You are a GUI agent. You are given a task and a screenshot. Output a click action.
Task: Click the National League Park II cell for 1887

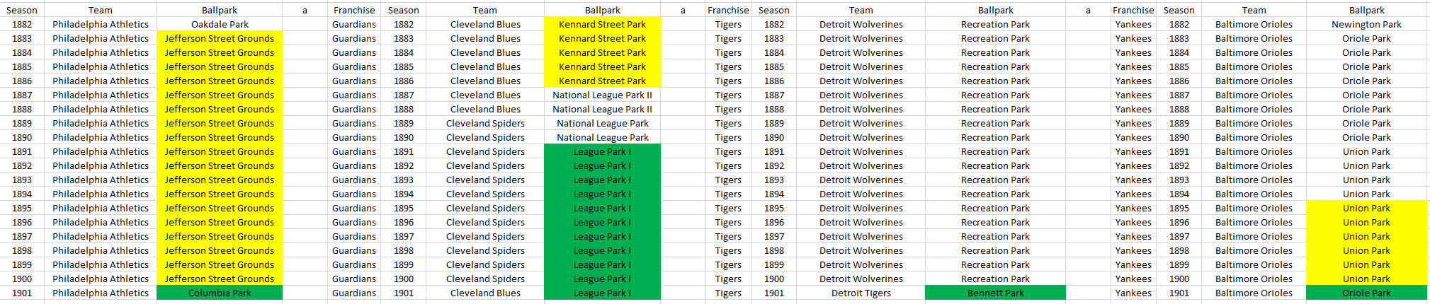tap(602, 95)
